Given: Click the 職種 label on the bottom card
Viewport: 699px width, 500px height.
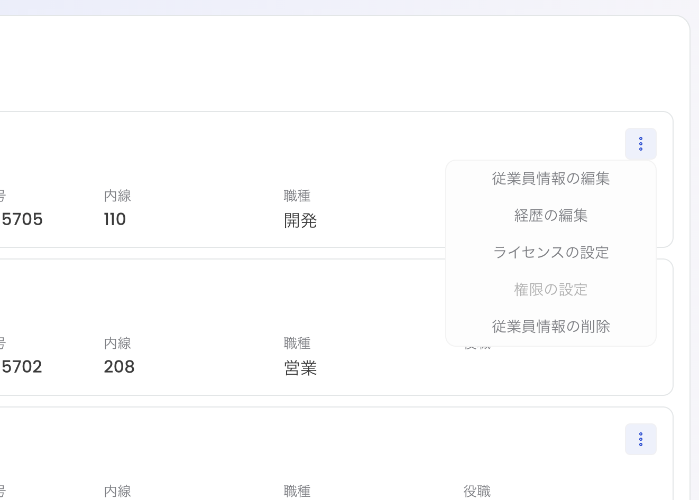Looking at the screenshot, I should 297,491.
